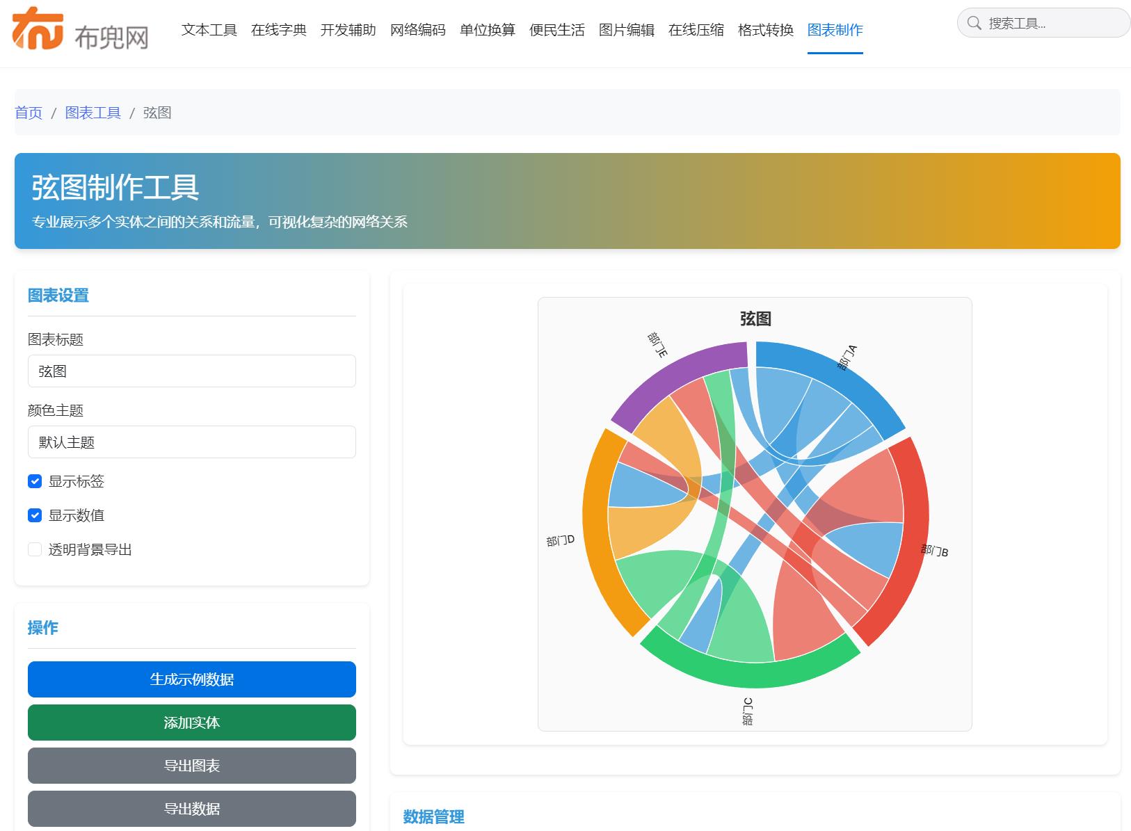Open 在线压缩 from the top menu
Screen dimensions: 1131x831
[x=696, y=30]
